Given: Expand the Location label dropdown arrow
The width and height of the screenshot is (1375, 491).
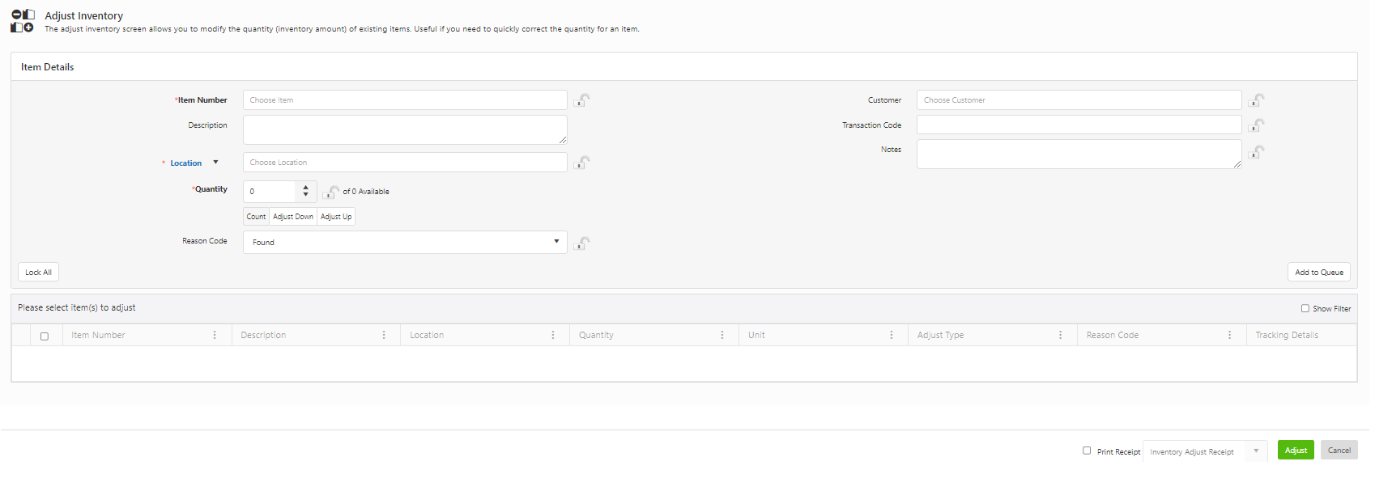Looking at the screenshot, I should (215, 163).
